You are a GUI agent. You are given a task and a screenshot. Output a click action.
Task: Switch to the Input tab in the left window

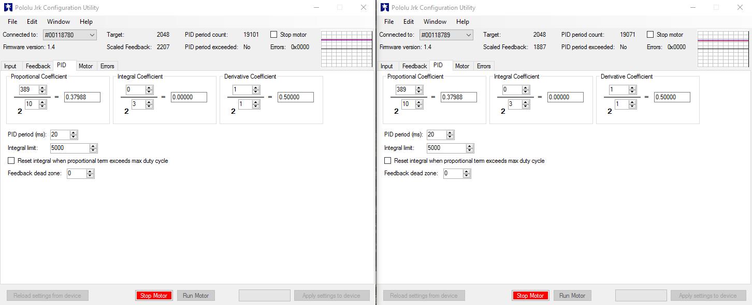10,66
